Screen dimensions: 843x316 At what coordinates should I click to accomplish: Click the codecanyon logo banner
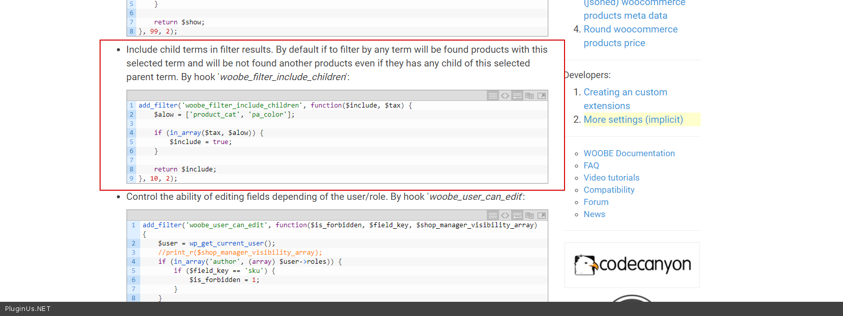pos(632,265)
